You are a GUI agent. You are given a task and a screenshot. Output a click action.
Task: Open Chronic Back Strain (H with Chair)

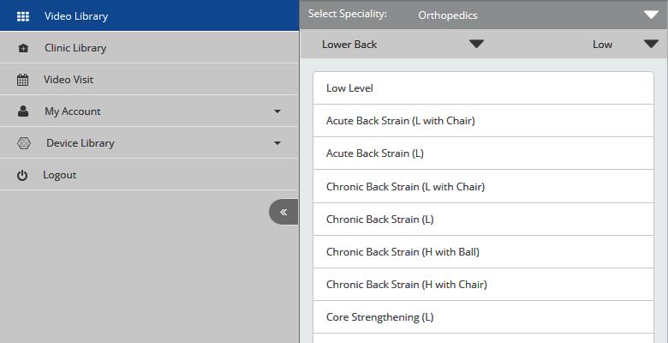click(483, 284)
